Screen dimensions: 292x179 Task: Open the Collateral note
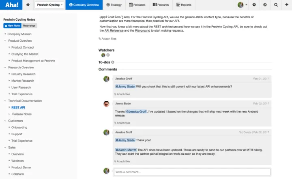click(x=18, y=174)
